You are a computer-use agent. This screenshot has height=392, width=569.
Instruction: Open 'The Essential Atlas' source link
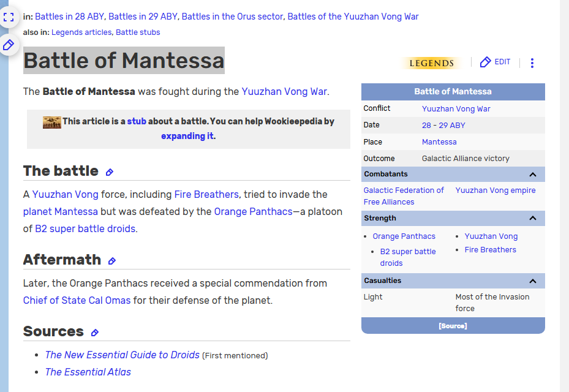[x=88, y=372]
